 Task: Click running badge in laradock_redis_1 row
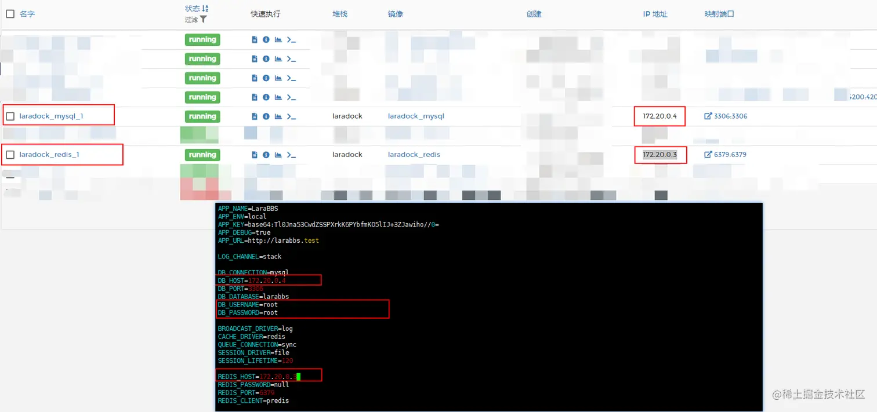pos(202,155)
